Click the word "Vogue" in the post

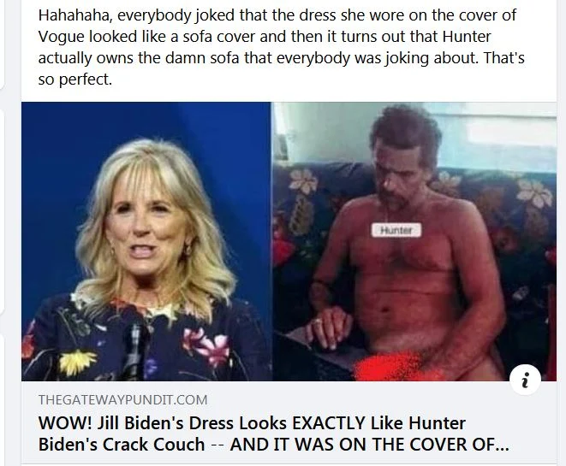point(62,37)
